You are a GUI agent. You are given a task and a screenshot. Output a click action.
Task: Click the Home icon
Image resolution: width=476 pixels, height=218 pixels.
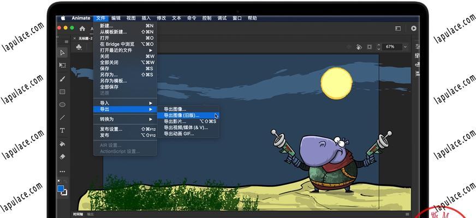coord(82,28)
